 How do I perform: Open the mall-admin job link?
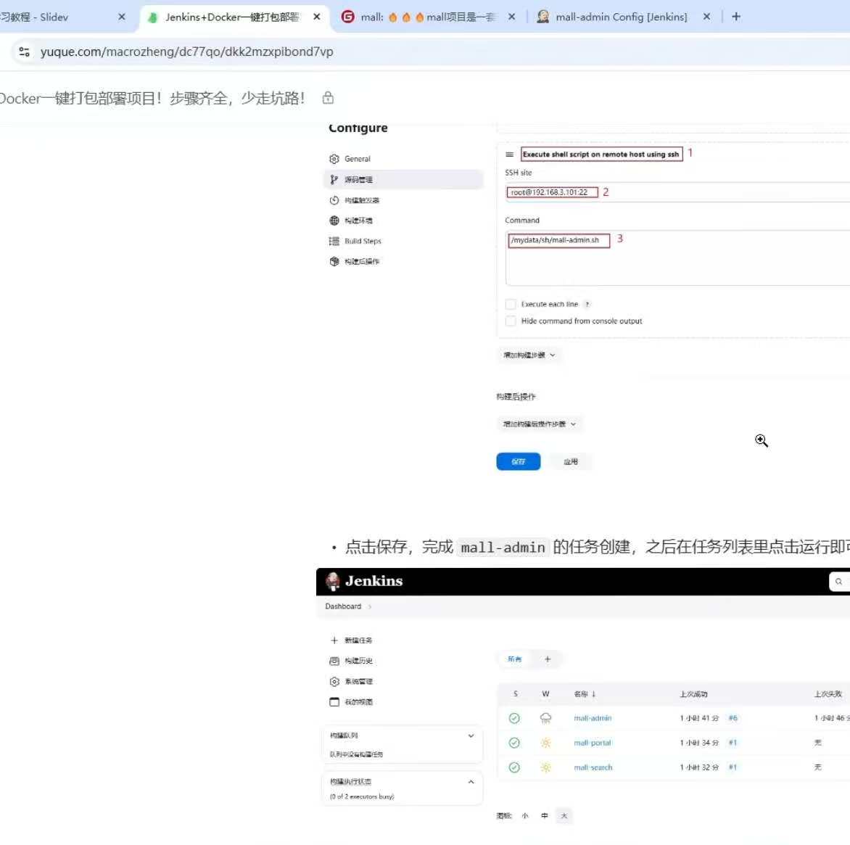(593, 718)
